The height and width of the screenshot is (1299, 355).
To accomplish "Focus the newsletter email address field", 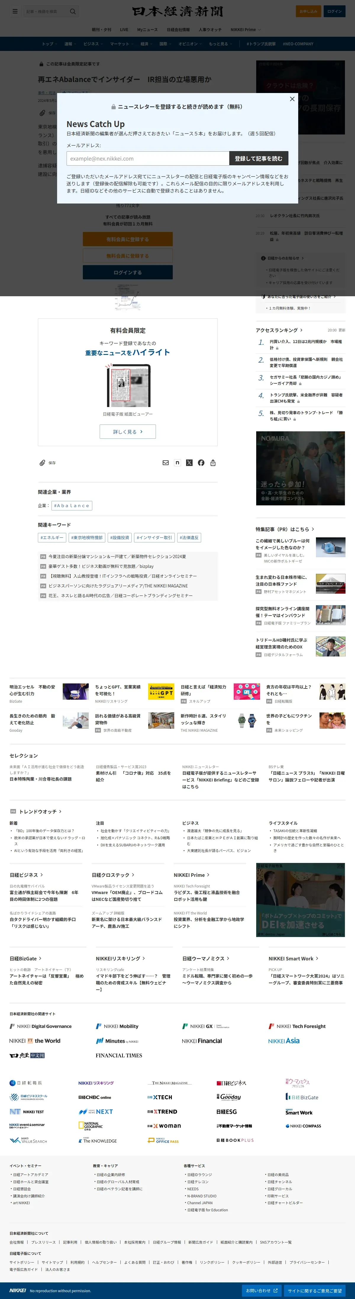I will (148, 158).
